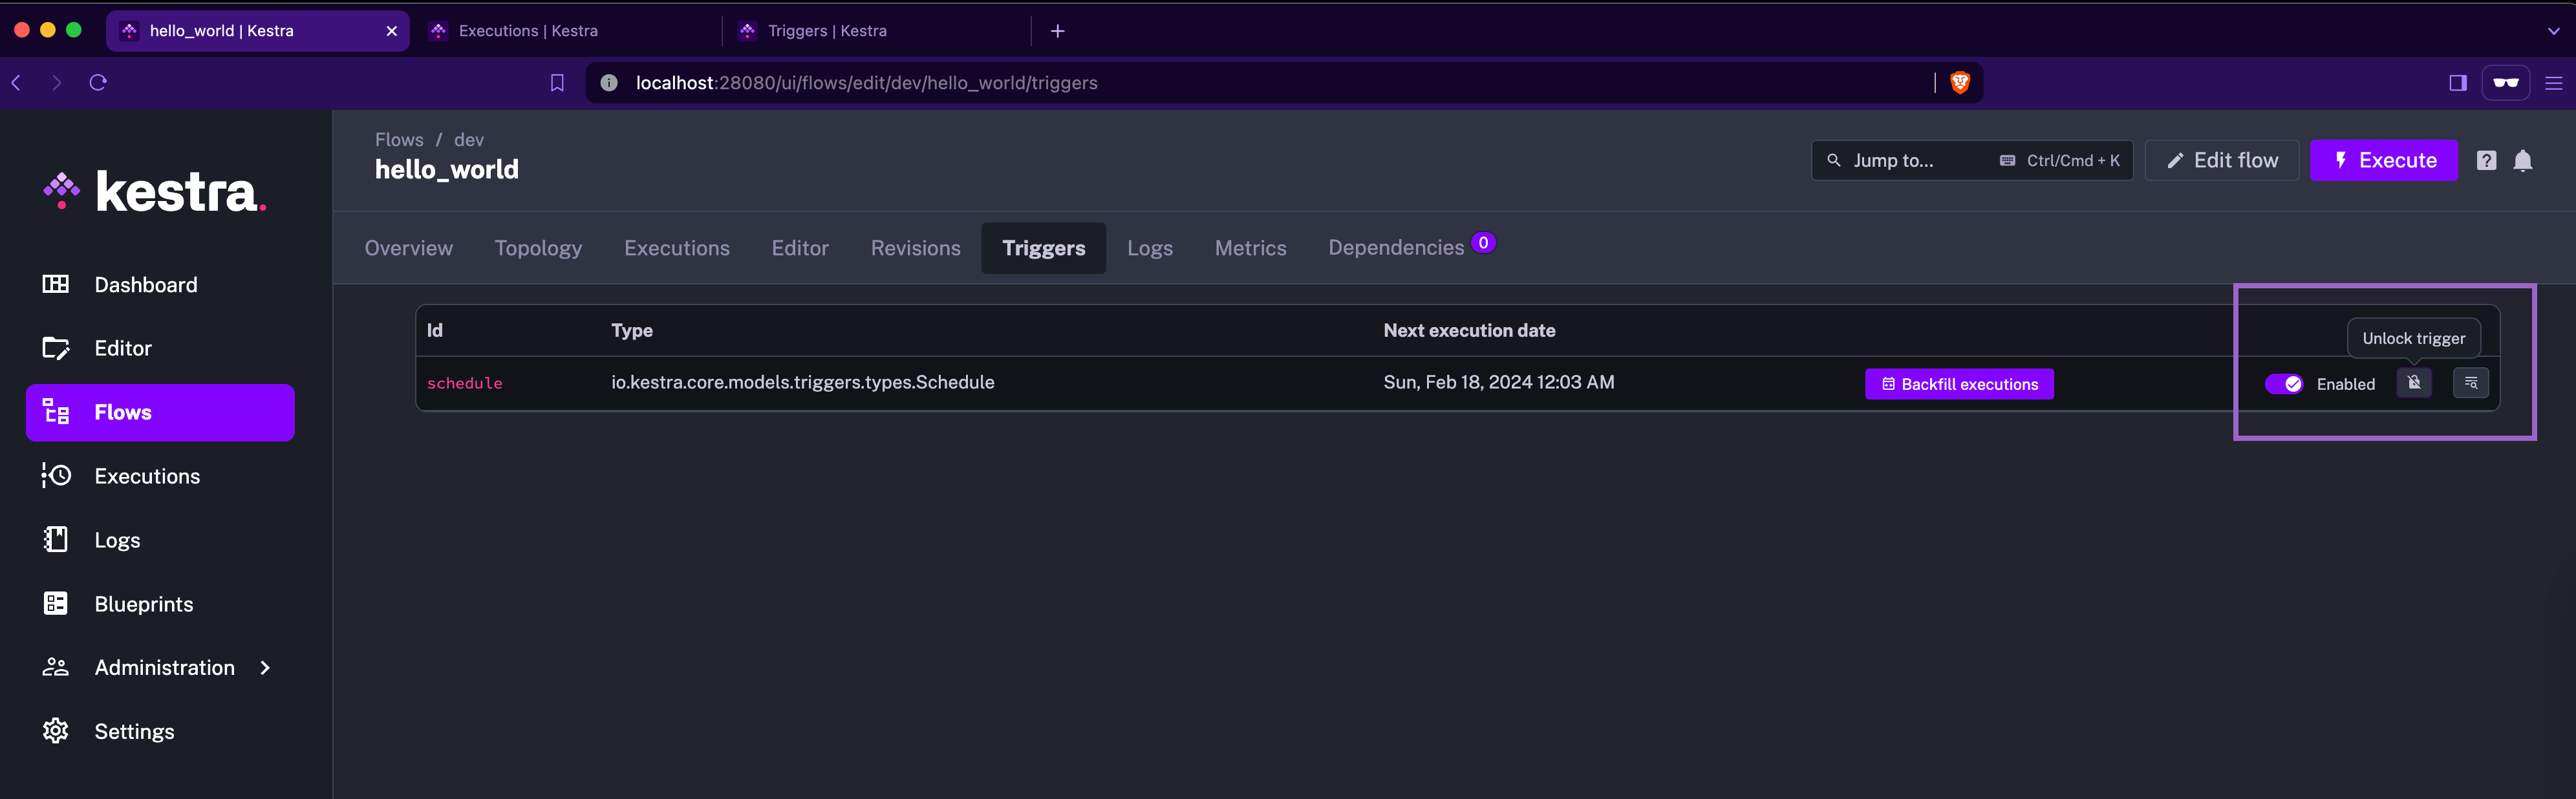Open the notifications bell icon
This screenshot has width=2576, height=799.
pyautogui.click(x=2522, y=161)
